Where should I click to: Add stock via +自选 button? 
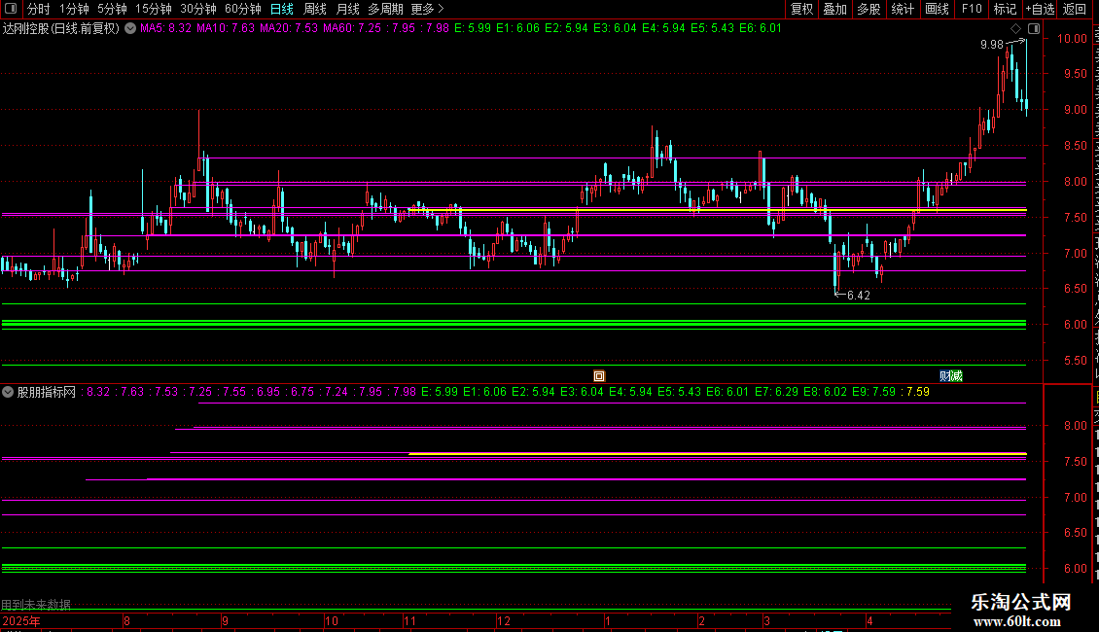[x=1040, y=9]
